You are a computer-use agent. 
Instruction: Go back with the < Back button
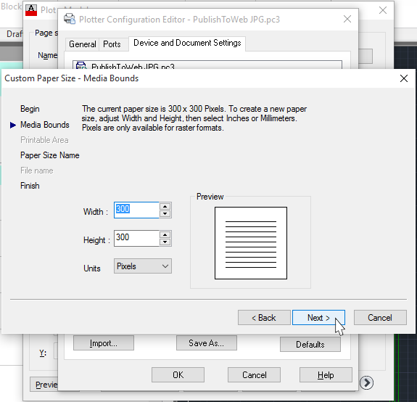click(264, 317)
